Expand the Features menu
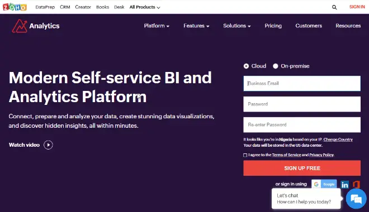Viewport: 369px width, 212px height. click(x=196, y=26)
